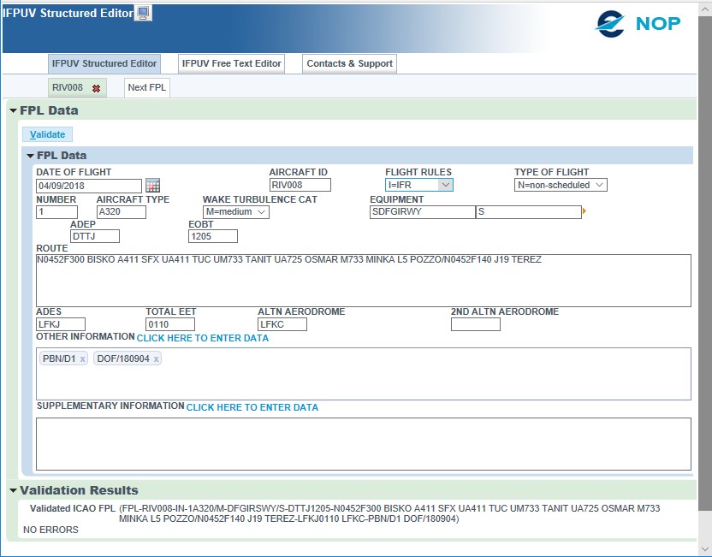Focus the ADES field LFKJ
This screenshot has height=557, width=712.
[61, 324]
